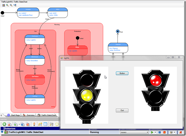Click the composite indicator icon in Car region
186x136 pixels.
click(53, 107)
